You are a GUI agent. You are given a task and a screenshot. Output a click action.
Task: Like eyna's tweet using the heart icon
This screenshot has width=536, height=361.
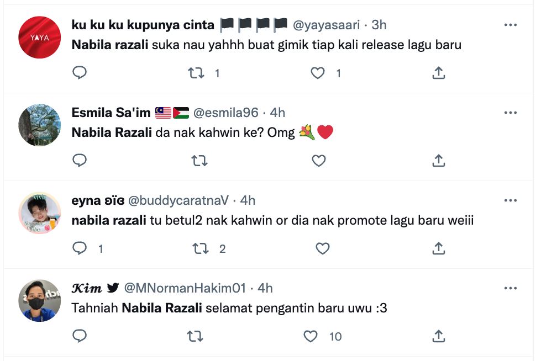(323, 248)
